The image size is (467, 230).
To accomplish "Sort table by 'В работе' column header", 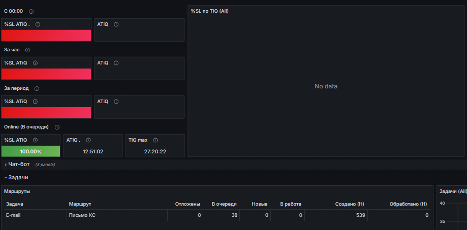I will tap(291, 204).
